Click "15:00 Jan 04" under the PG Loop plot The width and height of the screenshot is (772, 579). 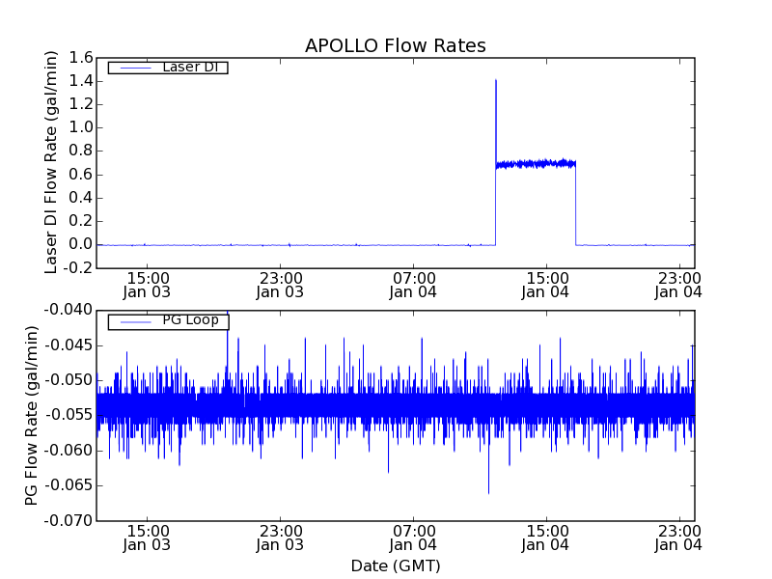[545, 538]
